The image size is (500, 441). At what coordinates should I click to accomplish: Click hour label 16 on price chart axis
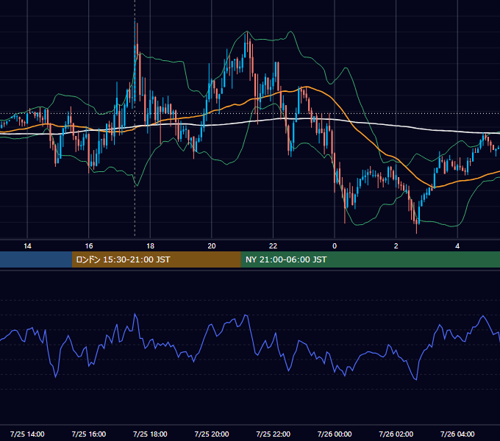tap(89, 245)
